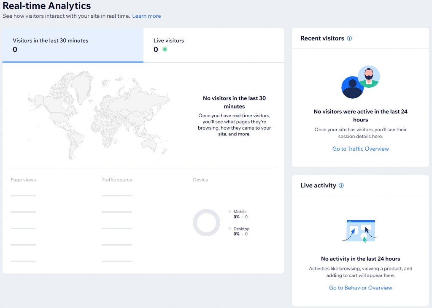Screen dimensions: 432x308
Task: Click 'No activity in the last 24 hours' text
Action: click(x=360, y=259)
